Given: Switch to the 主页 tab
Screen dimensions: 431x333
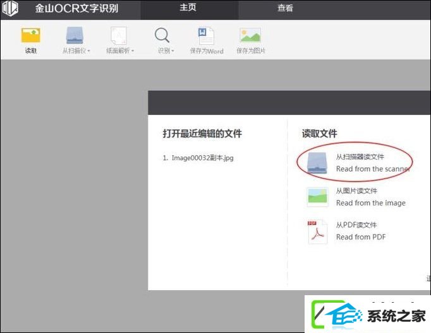Looking at the screenshot, I should pyautogui.click(x=190, y=9).
